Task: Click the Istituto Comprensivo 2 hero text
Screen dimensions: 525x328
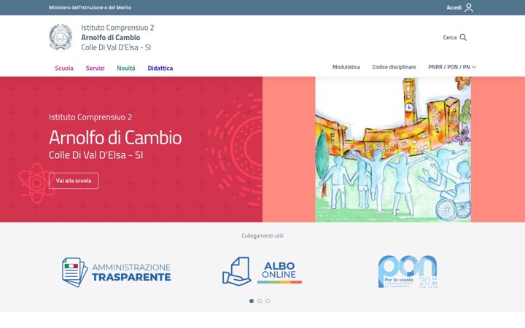Action: 90,117
